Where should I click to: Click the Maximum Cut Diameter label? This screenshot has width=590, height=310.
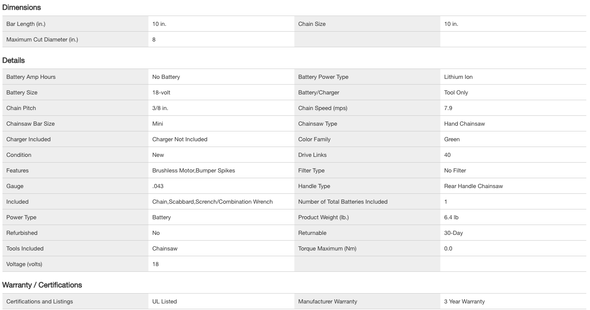42,39
